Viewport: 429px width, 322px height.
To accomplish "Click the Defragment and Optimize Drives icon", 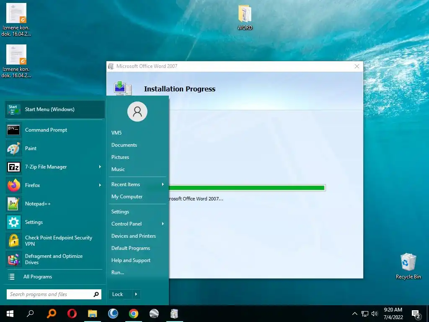I will pyautogui.click(x=14, y=259).
